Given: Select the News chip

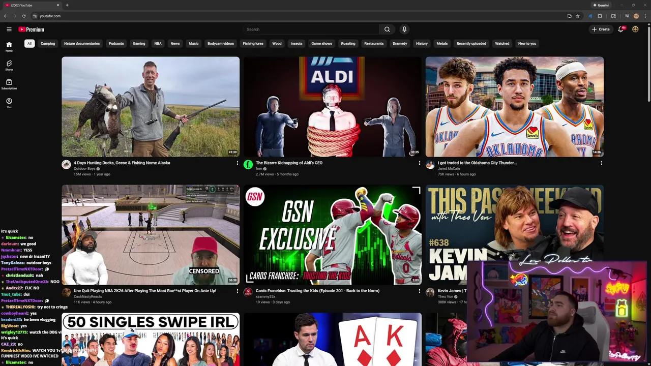Looking at the screenshot, I should coord(175,44).
